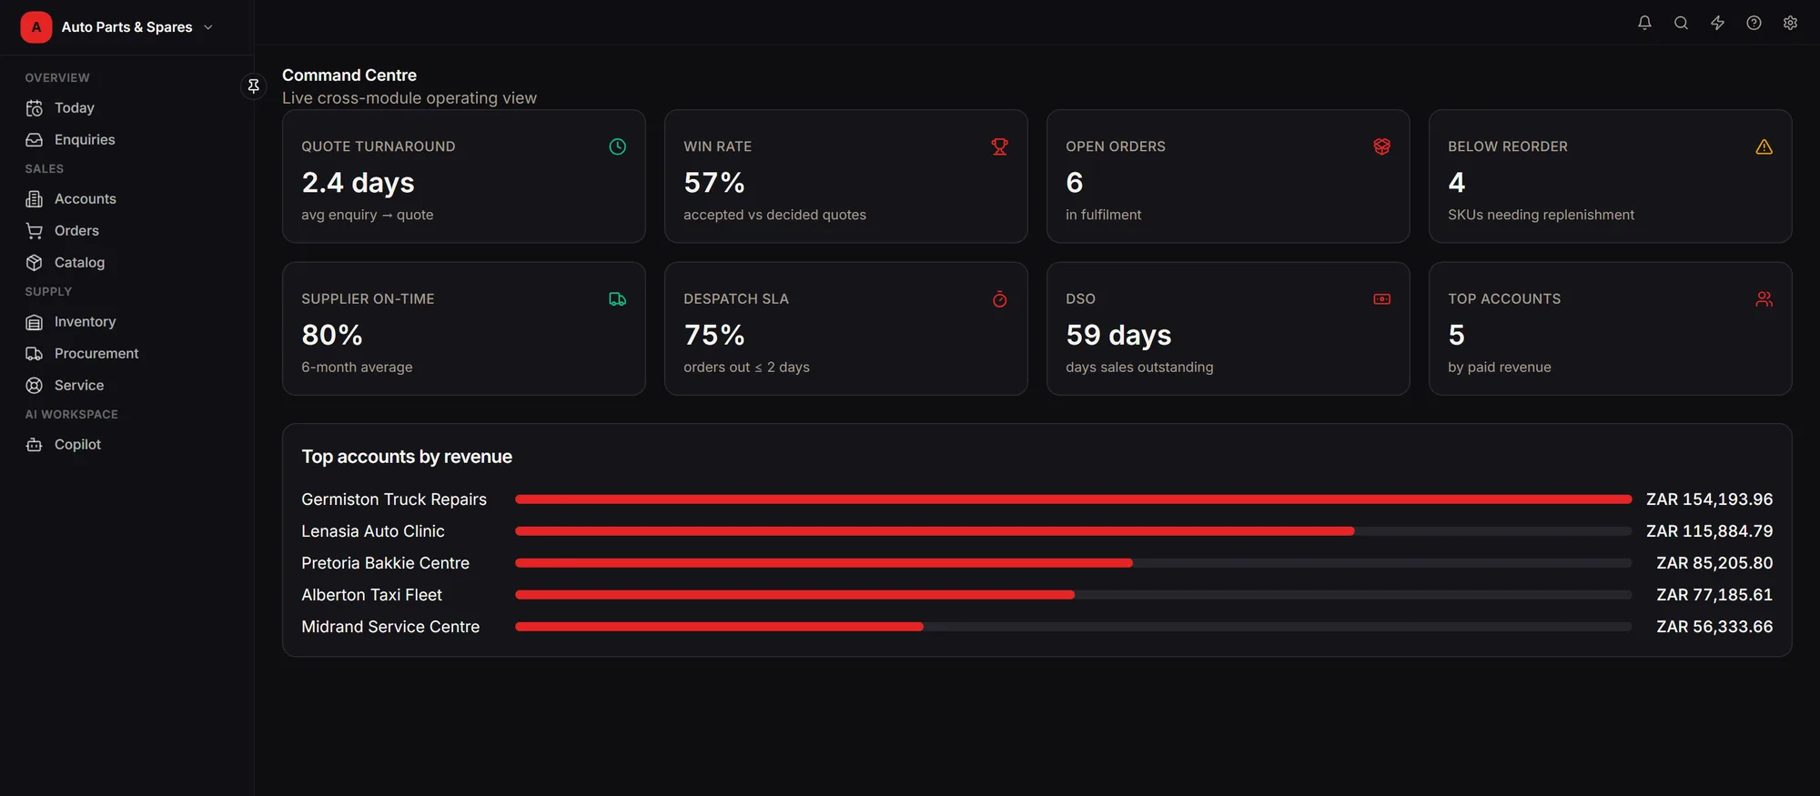The height and width of the screenshot is (796, 1820).
Task: Click the Below Reorder warning triangle icon
Action: [x=1764, y=146]
